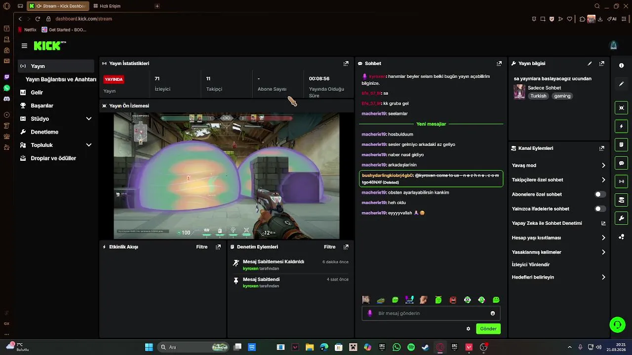
Task: Open chat settings gear icon
Action: [x=468, y=329]
